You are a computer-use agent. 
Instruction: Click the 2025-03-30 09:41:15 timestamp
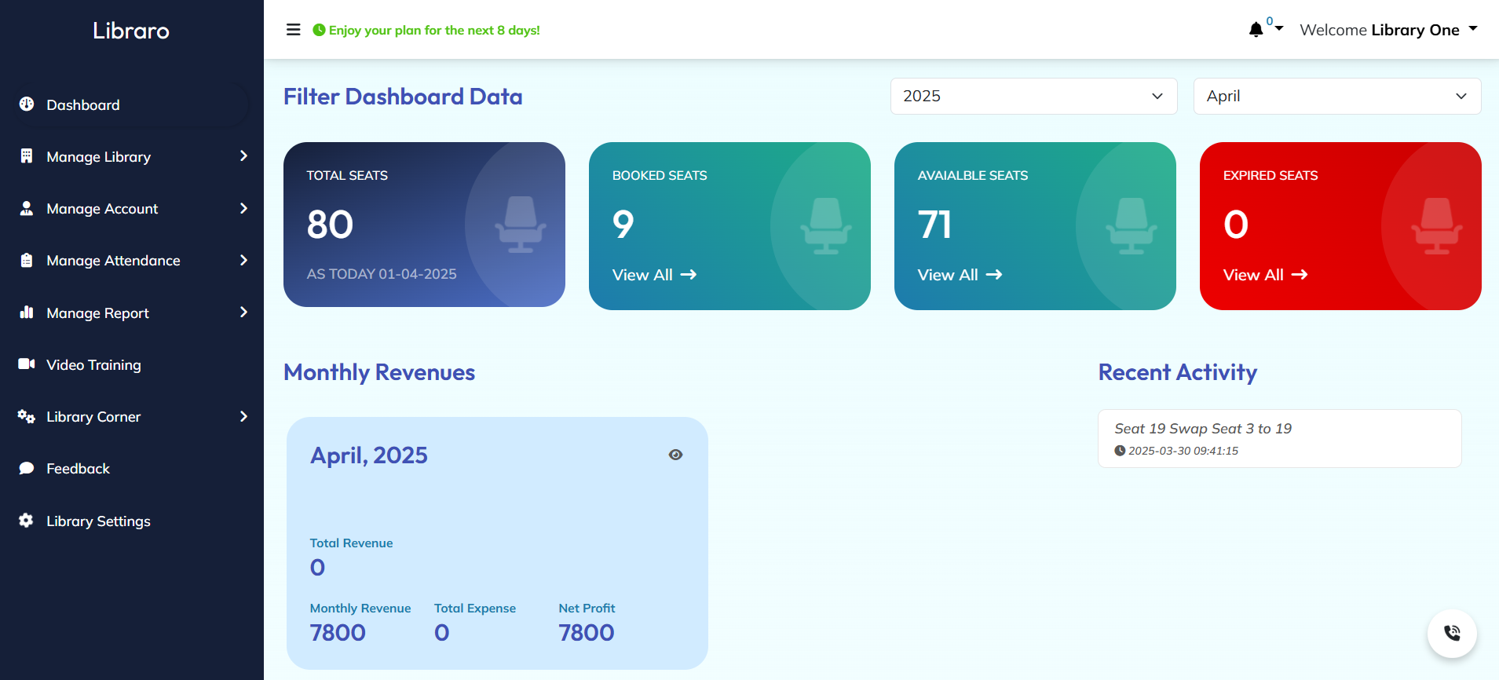tap(1183, 451)
